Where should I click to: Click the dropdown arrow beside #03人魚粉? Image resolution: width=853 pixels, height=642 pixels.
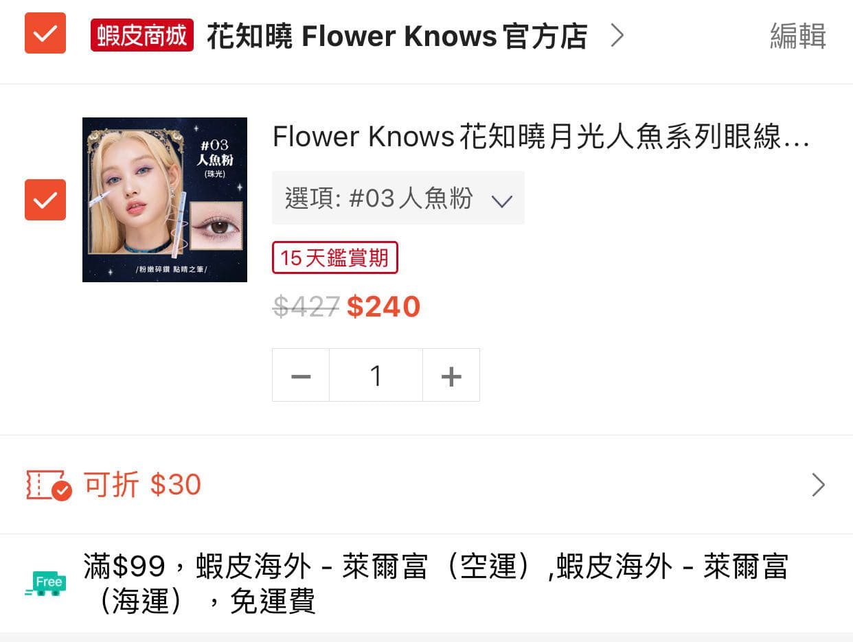tap(502, 200)
